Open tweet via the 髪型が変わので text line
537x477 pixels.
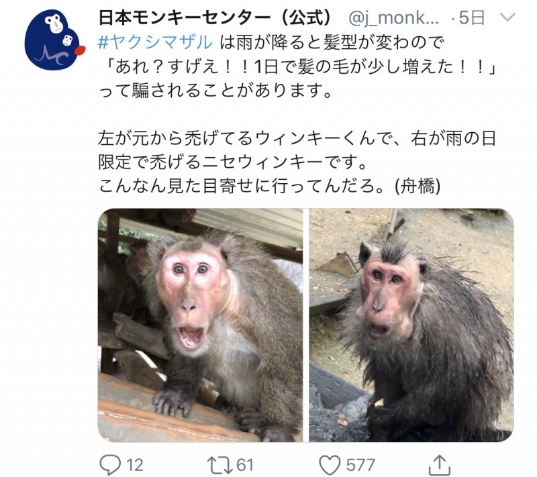coord(332,42)
